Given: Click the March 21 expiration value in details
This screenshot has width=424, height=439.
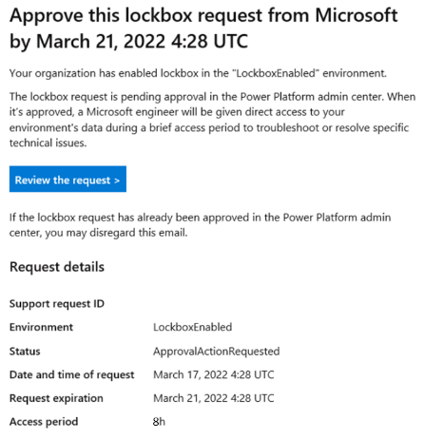Looking at the screenshot, I should coord(214,398).
